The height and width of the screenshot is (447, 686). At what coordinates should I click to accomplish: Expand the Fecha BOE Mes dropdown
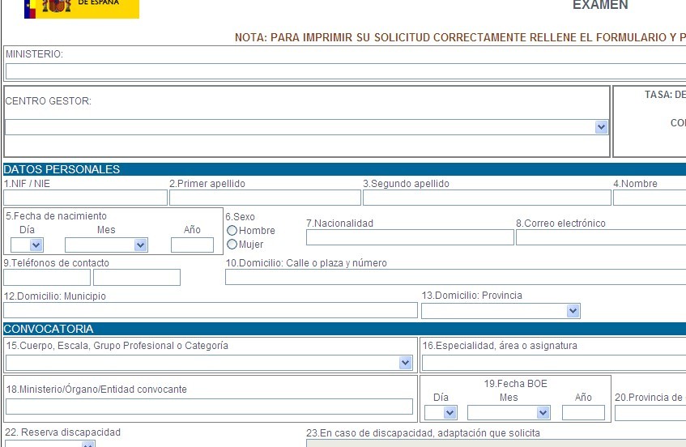[509, 413]
